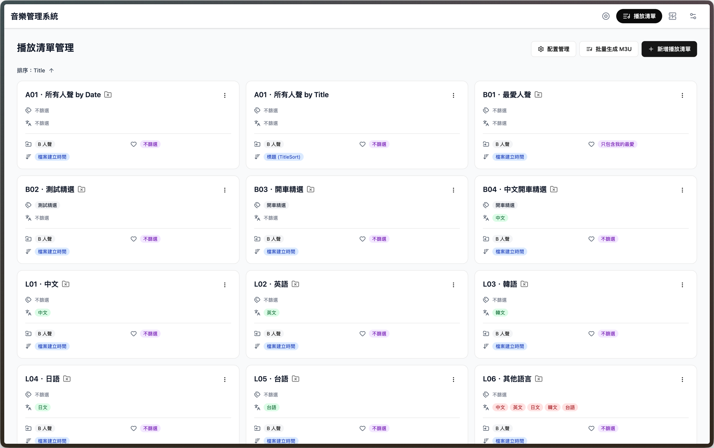Switch to the 播放清單 tab
Image resolution: width=714 pixels, height=448 pixels.
tap(639, 16)
